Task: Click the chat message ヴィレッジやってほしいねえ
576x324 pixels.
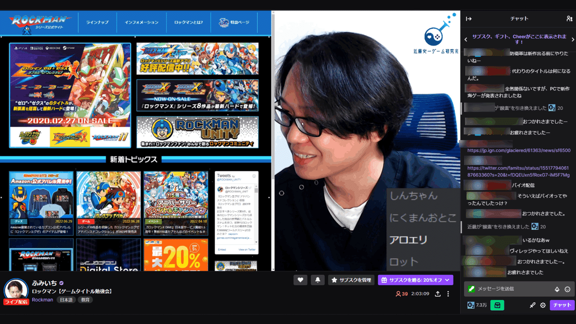Action: 539,251
